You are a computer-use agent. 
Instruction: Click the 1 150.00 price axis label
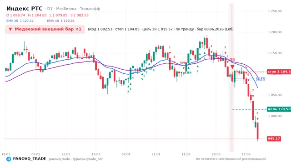pyautogui.click(x=275, y=53)
